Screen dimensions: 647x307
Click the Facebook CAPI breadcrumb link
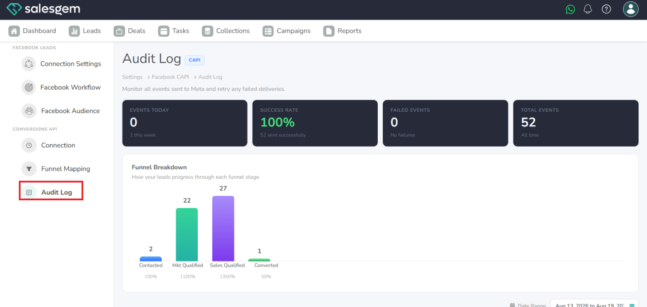[x=170, y=77]
